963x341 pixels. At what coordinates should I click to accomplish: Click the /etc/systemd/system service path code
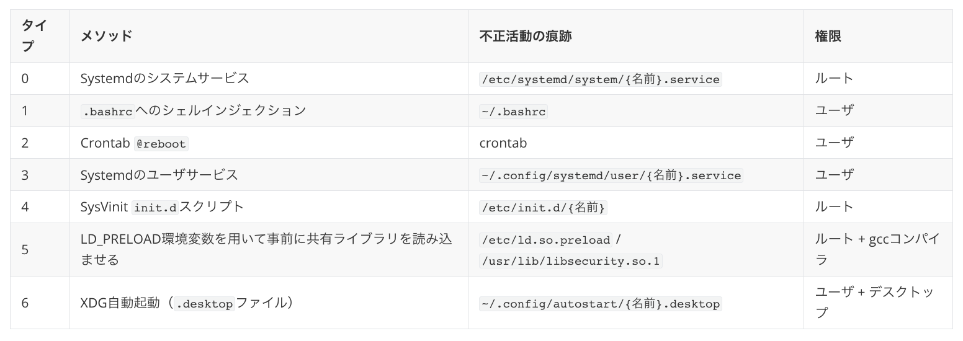tap(601, 79)
